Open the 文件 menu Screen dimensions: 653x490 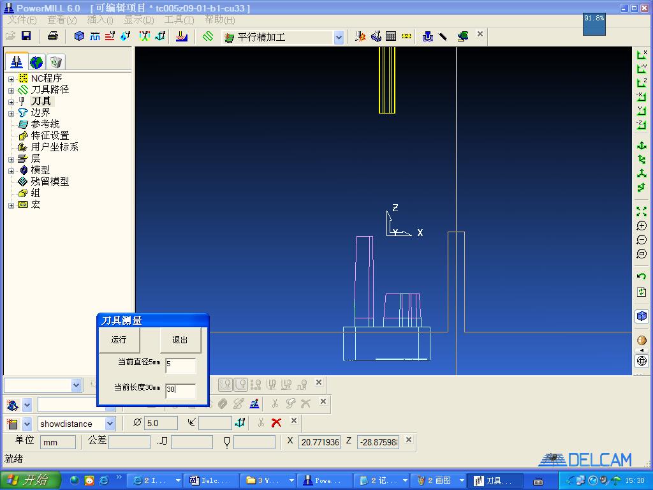coord(22,20)
